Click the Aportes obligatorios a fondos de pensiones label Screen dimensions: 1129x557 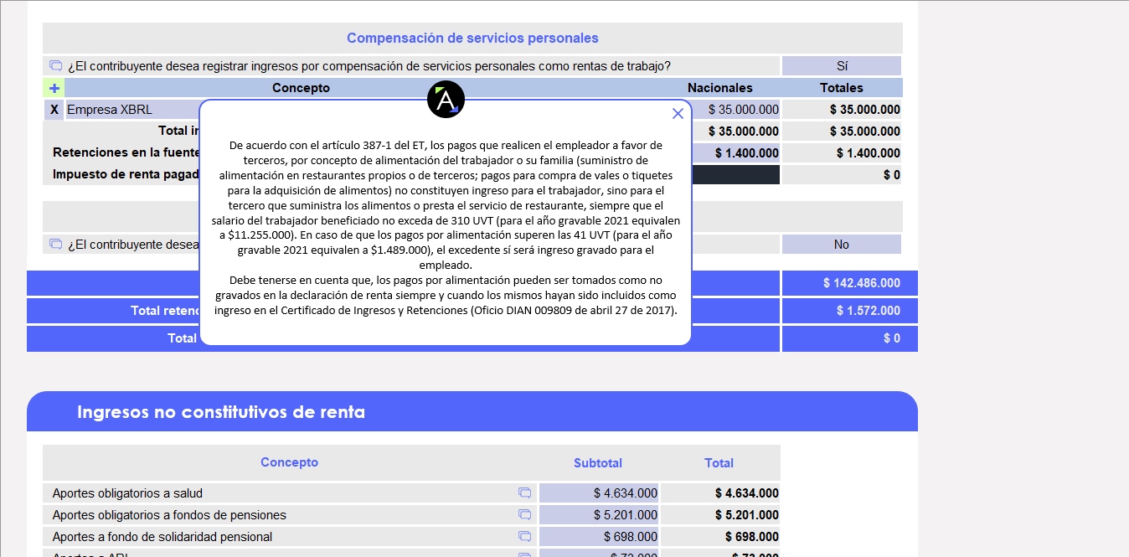169,515
